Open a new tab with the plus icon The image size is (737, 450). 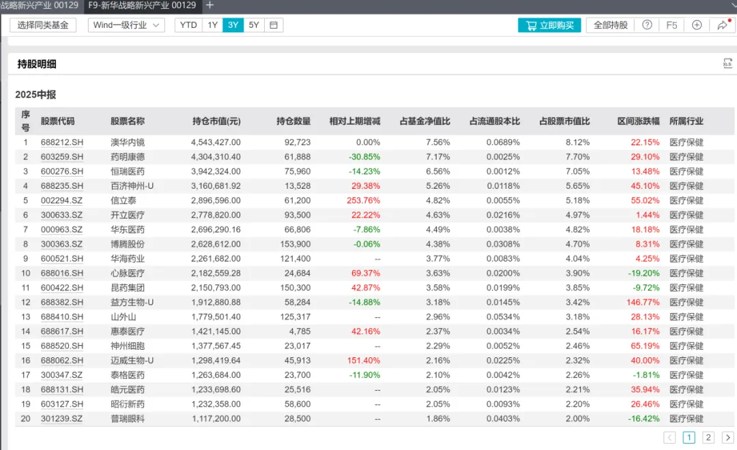pos(209,5)
